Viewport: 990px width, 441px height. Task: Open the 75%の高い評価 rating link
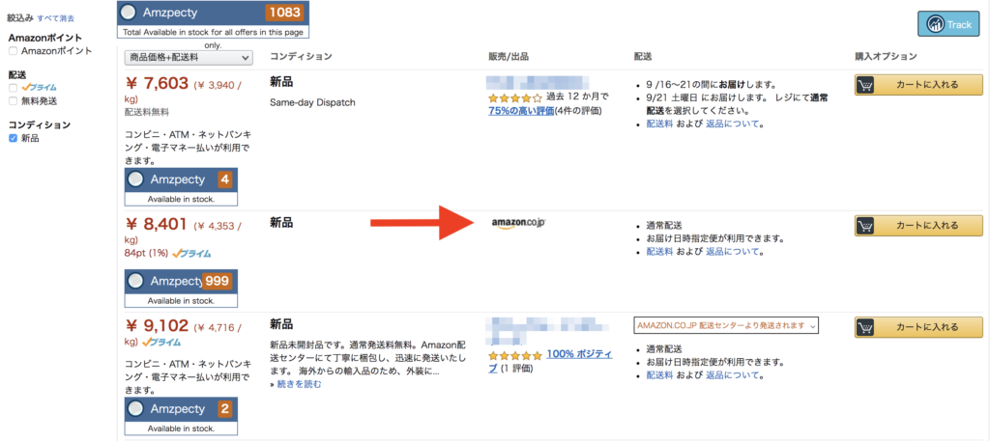pos(521,111)
